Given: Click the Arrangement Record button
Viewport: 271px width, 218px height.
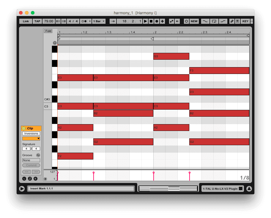Looking at the screenshot, I should [157, 21].
